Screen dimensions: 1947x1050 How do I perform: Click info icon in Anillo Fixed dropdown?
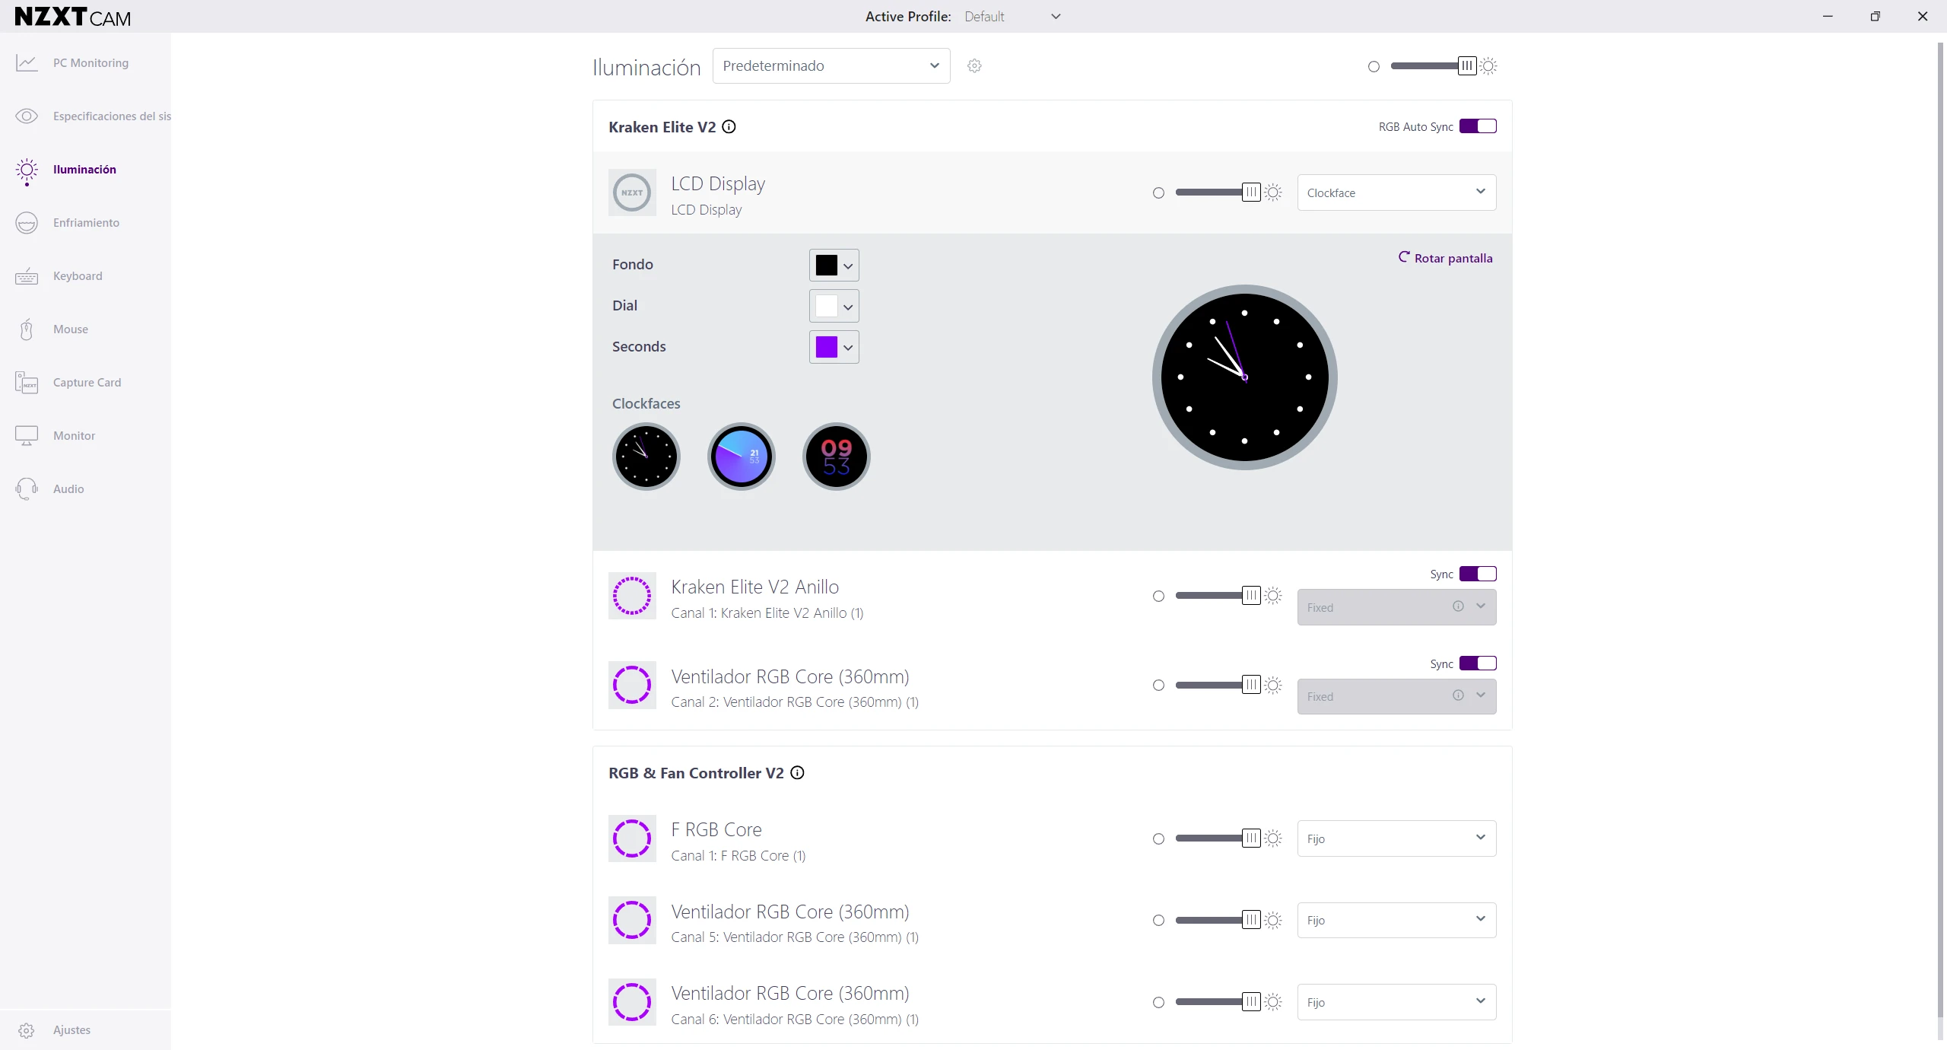pyautogui.click(x=1458, y=606)
